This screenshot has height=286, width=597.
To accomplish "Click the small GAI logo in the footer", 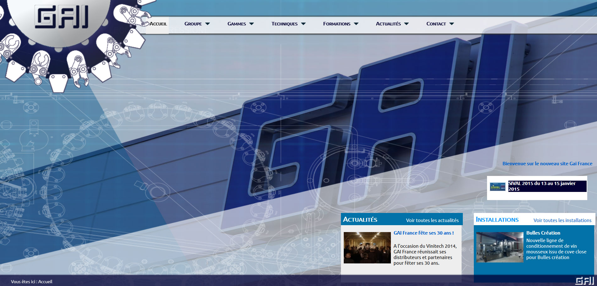I will pyautogui.click(x=585, y=281).
